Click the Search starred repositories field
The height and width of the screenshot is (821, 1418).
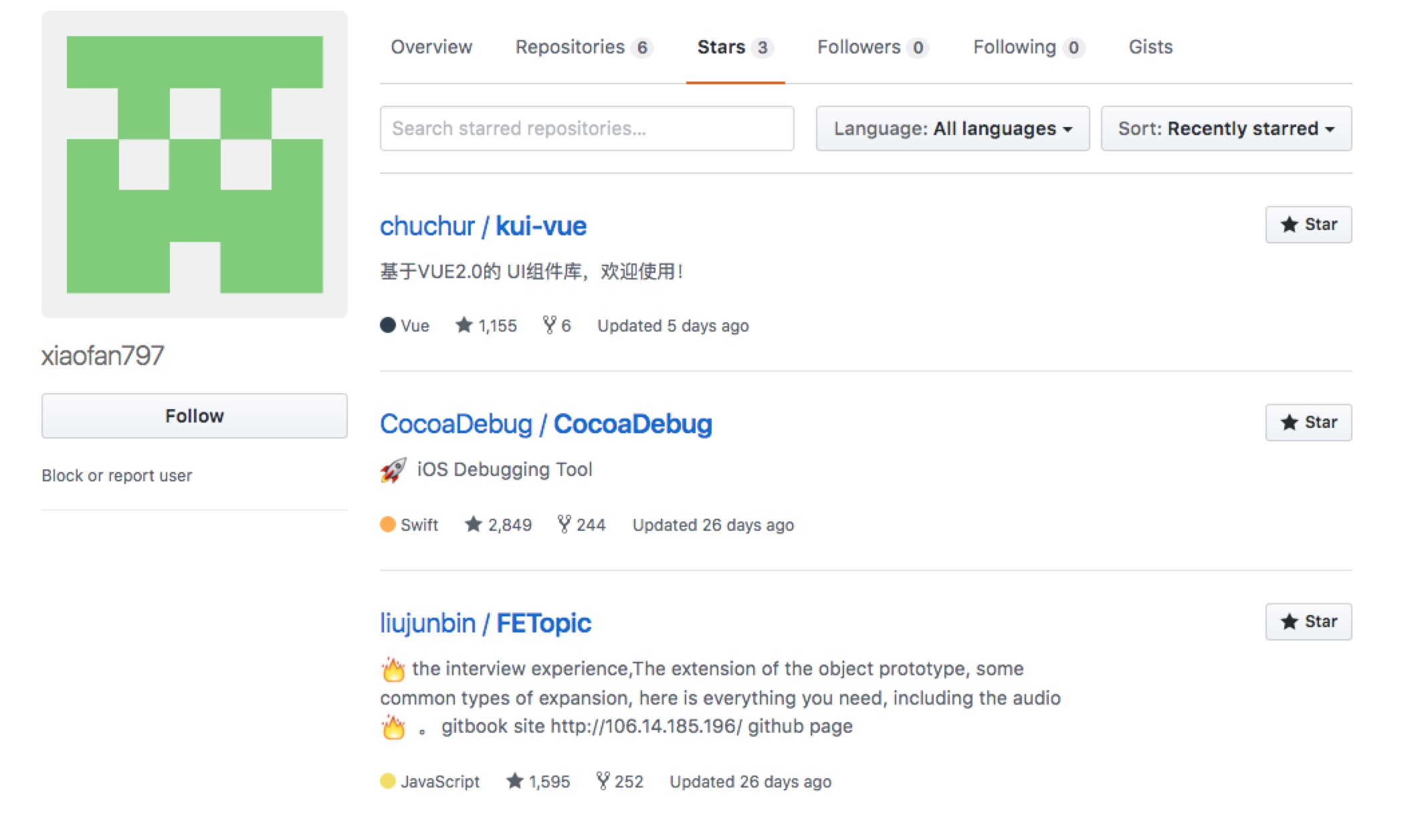click(587, 128)
